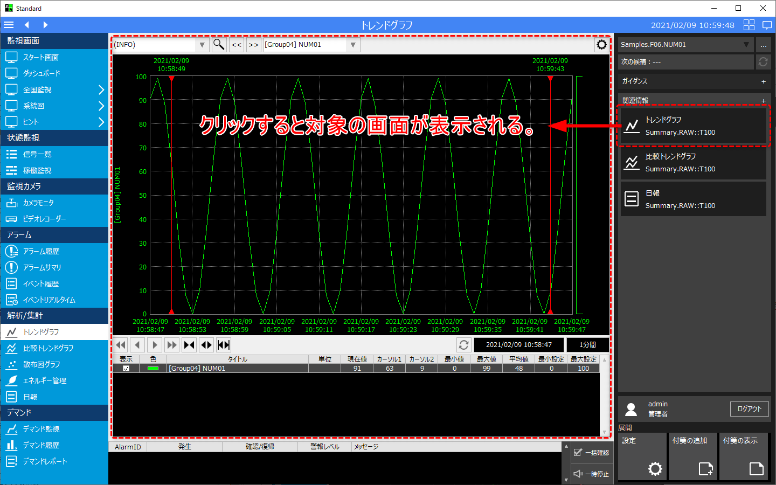Open アラーム履歴 from the sidebar menu
This screenshot has height=485, width=776.
pyautogui.click(x=41, y=251)
